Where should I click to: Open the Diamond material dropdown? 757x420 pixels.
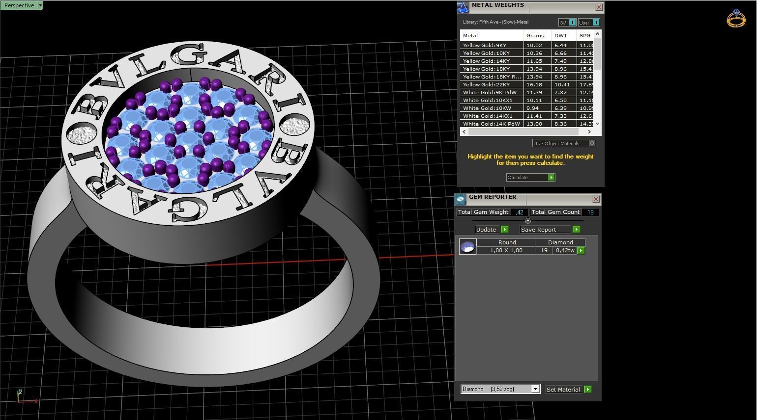535,389
